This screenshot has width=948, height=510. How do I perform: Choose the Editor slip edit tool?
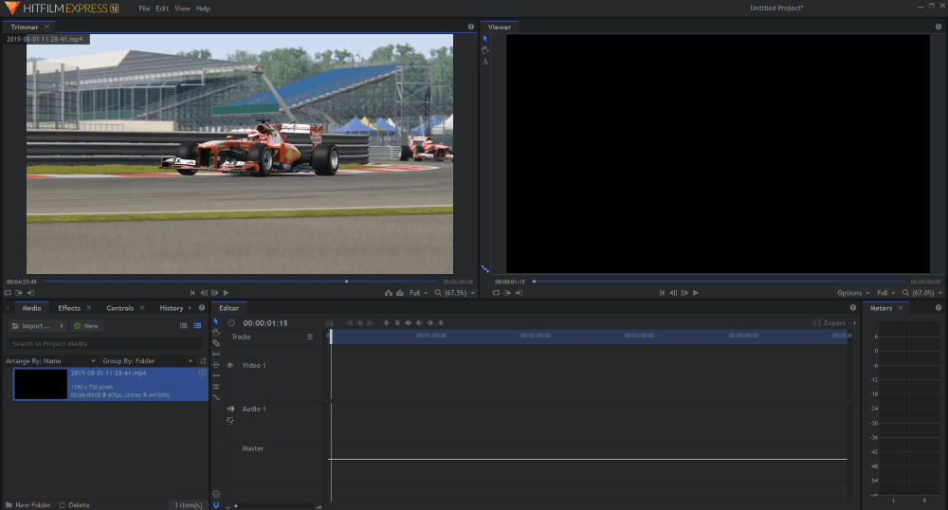pos(216,355)
